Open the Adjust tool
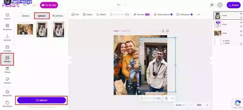 (x=87, y=15)
